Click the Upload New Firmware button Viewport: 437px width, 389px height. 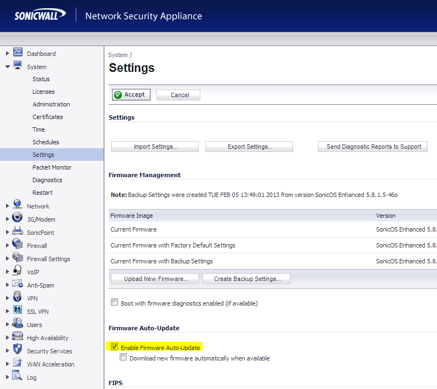point(155,279)
